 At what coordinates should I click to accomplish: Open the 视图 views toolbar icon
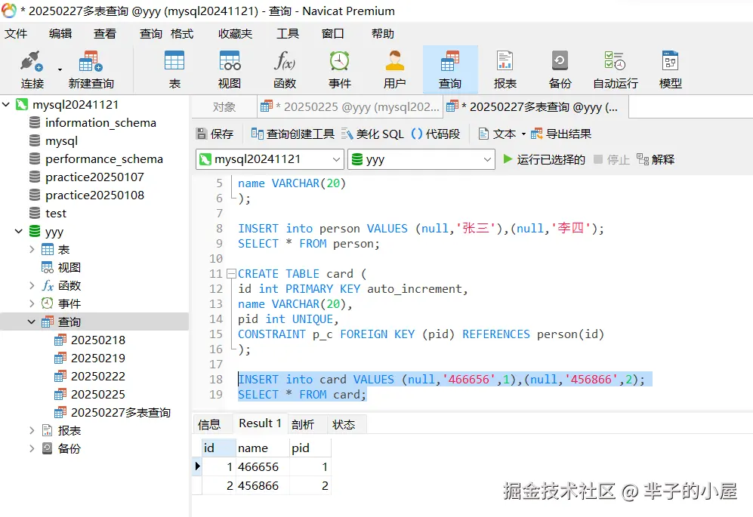230,70
